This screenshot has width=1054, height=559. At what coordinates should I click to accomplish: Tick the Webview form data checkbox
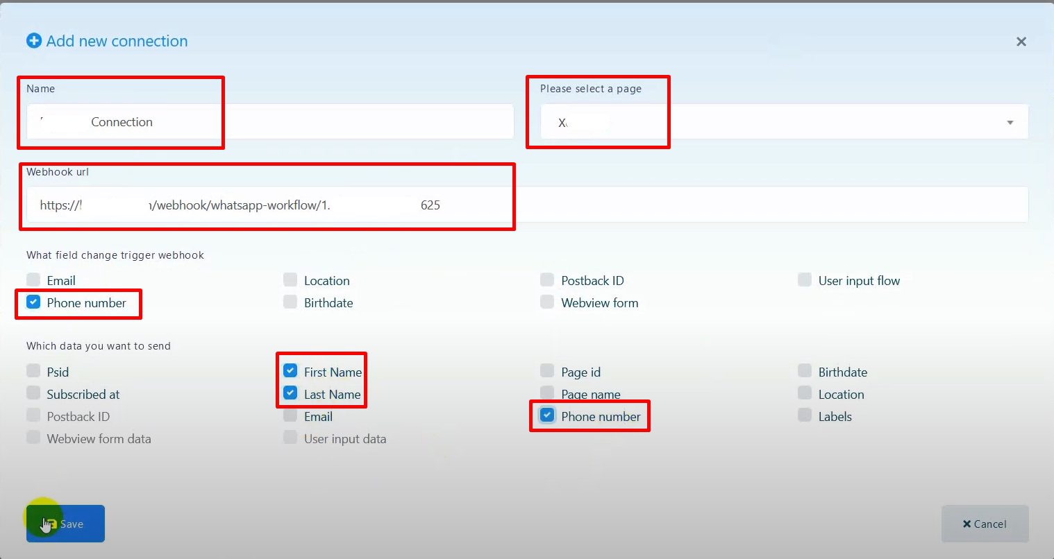(x=33, y=438)
